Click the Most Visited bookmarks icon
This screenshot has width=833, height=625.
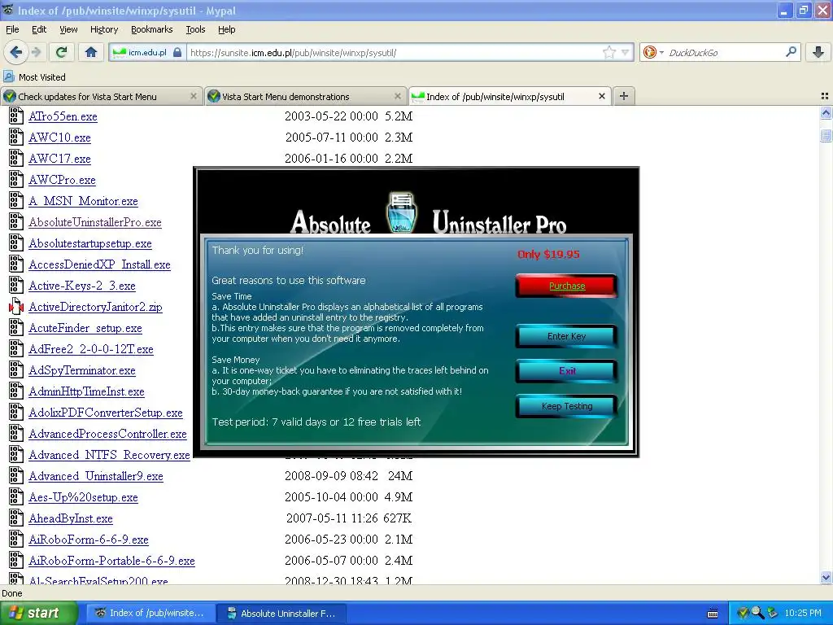click(x=9, y=76)
